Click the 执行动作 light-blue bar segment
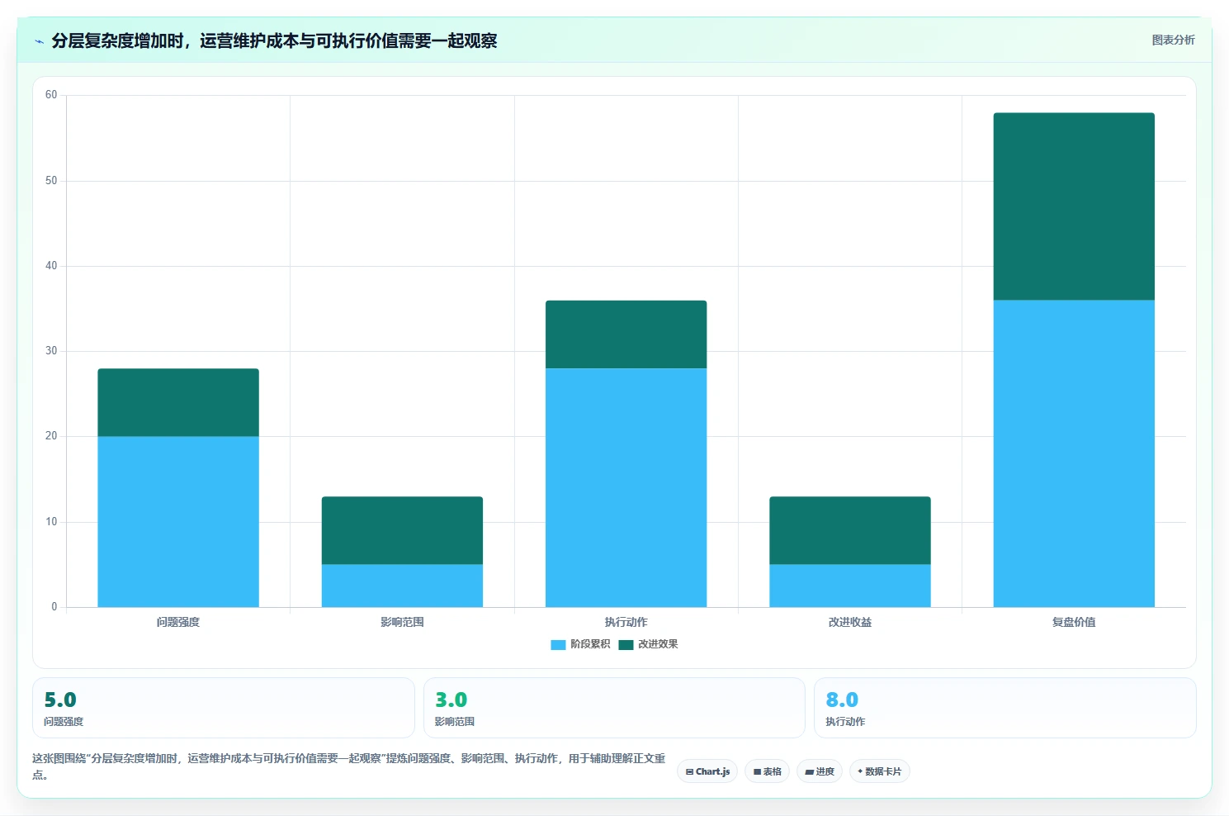1229x816 pixels. (x=626, y=487)
